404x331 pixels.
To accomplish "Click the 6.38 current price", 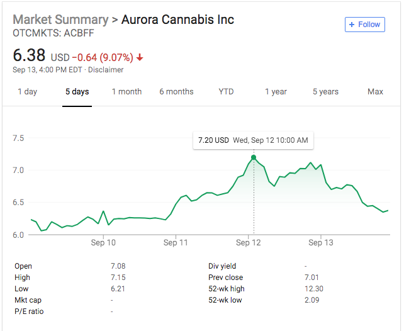I will pos(29,55).
